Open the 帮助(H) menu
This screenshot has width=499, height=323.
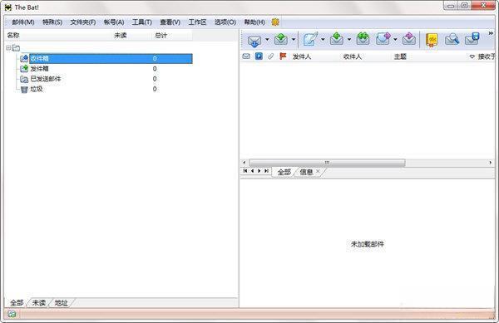254,22
